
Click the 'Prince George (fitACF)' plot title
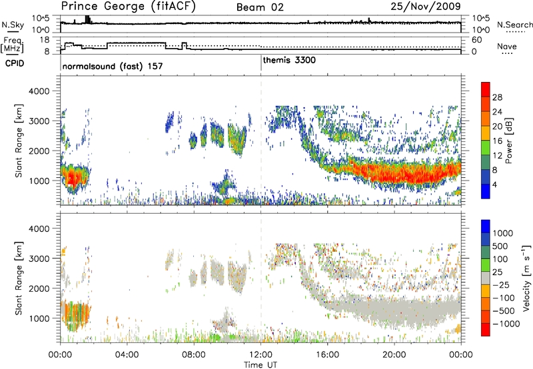click(x=129, y=7)
